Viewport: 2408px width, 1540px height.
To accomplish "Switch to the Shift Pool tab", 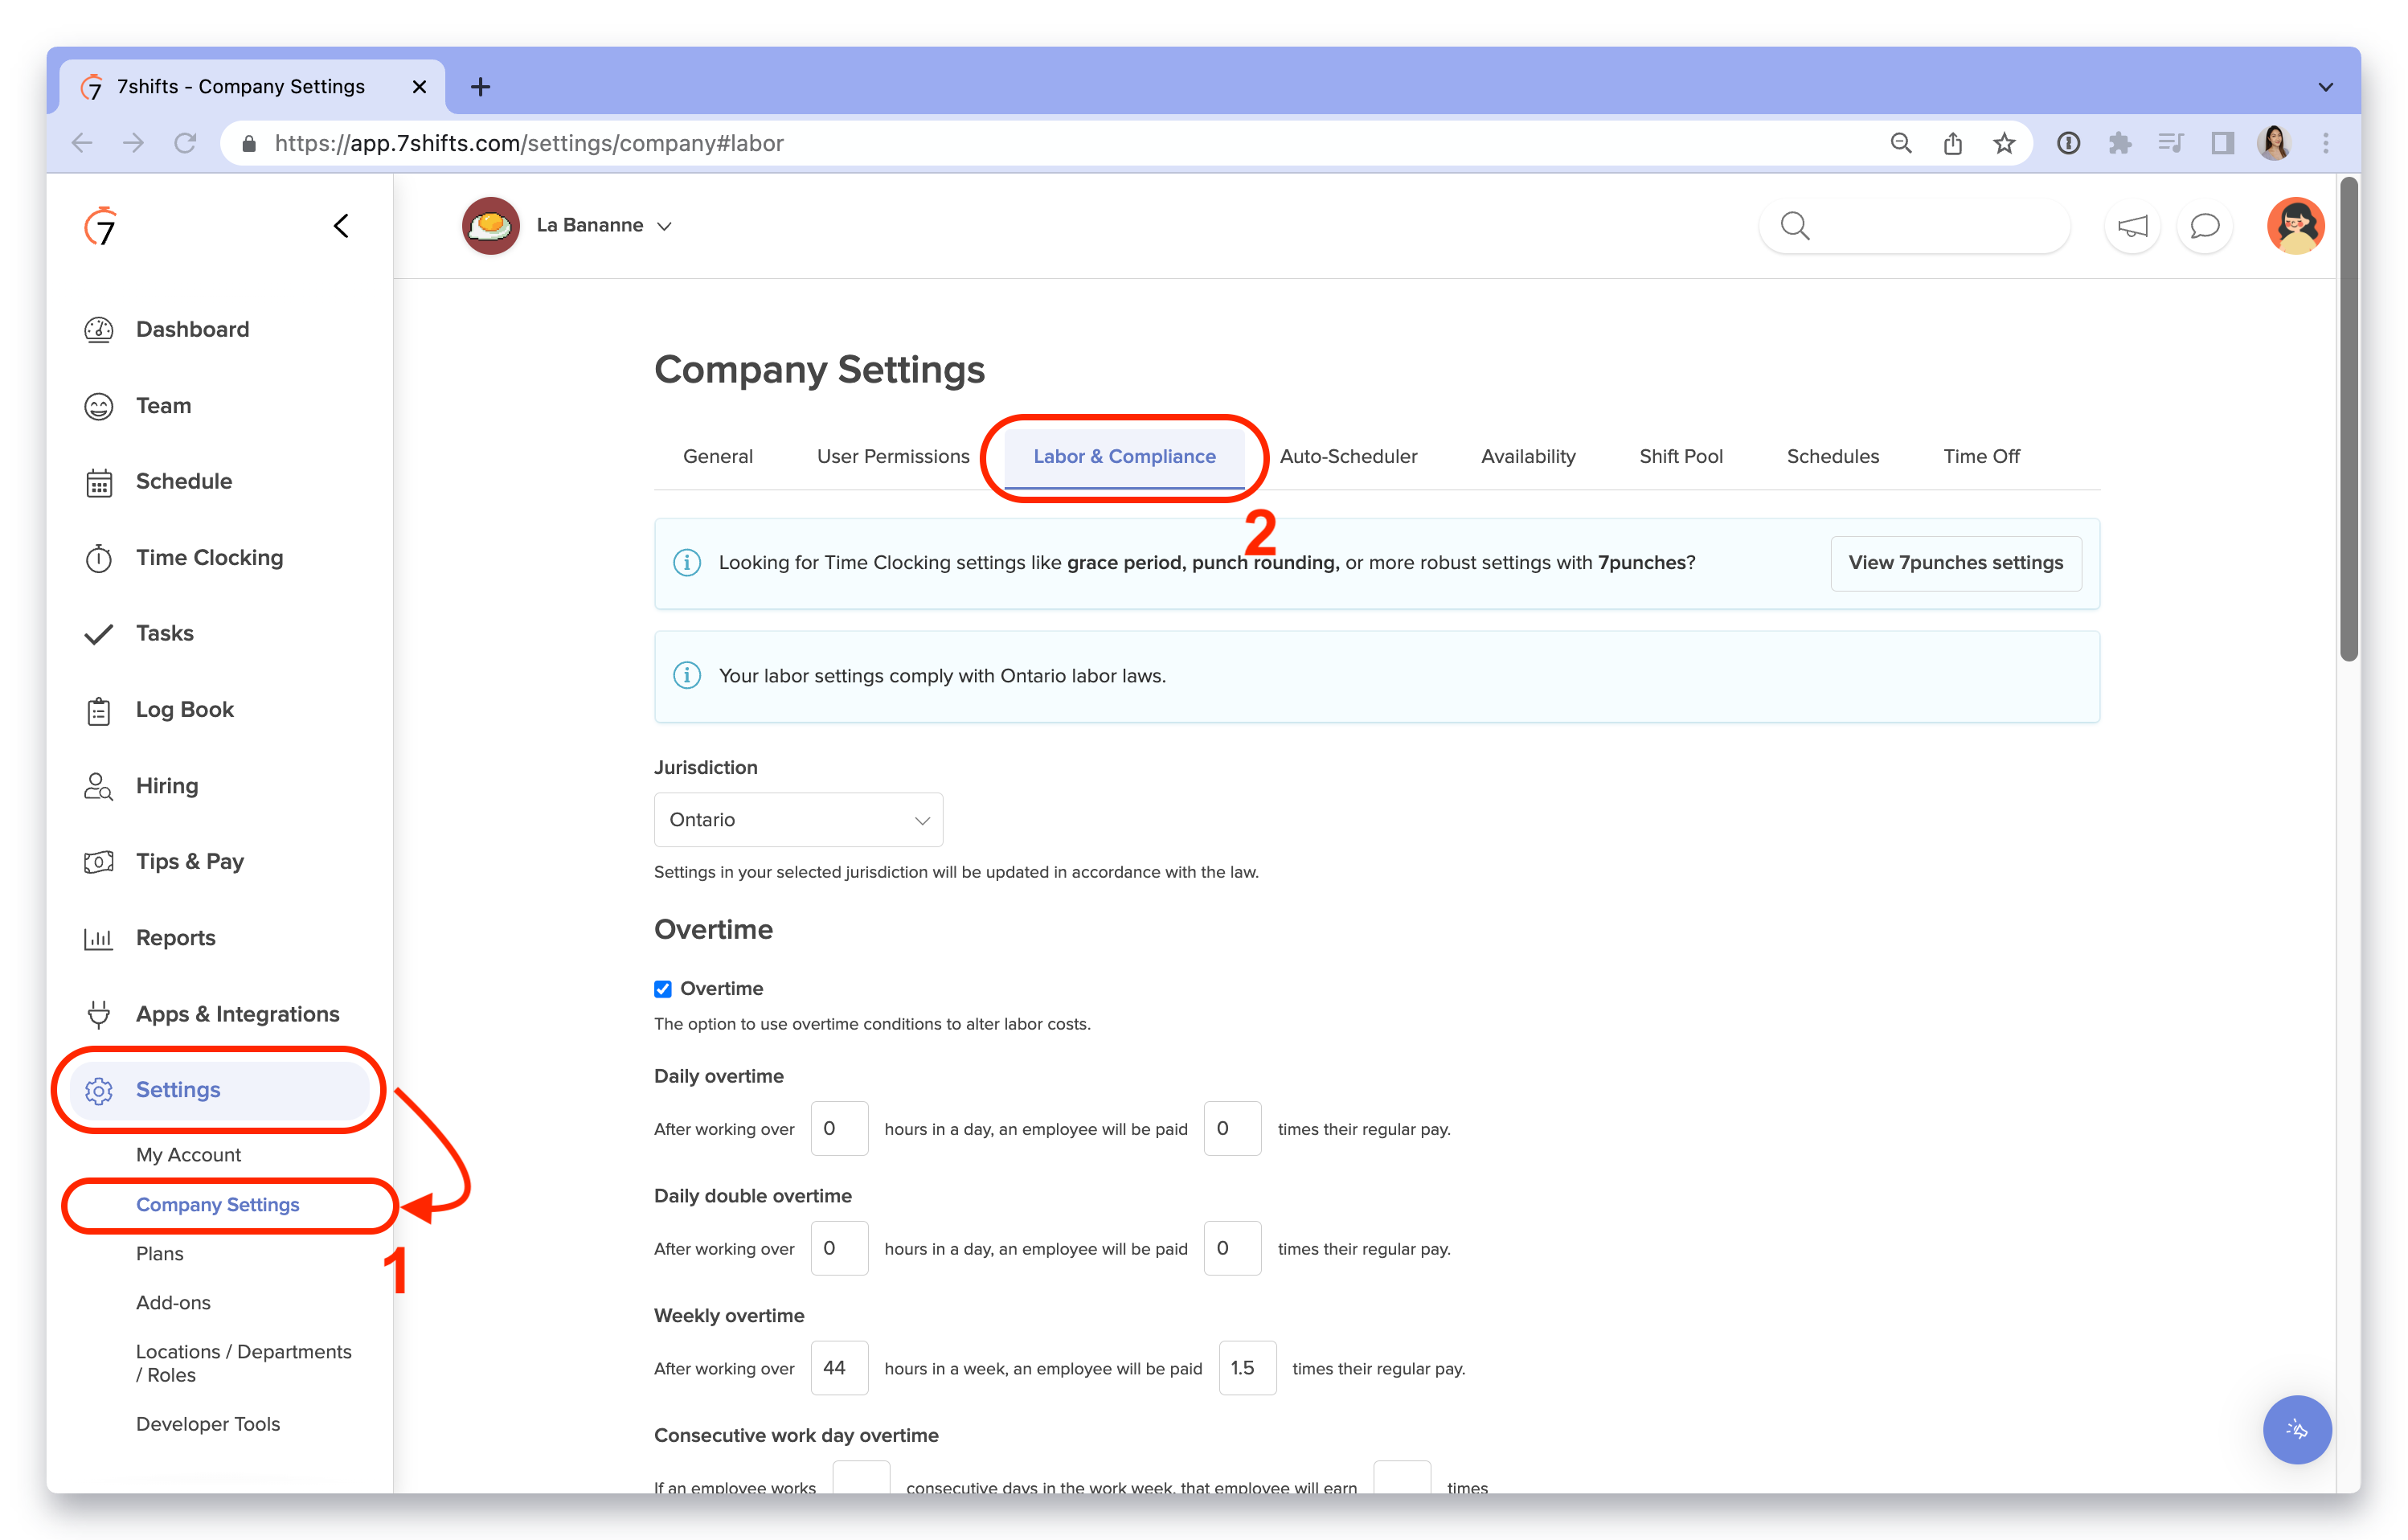I will [1680, 456].
